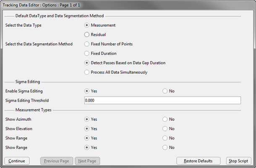Set Show Azimuth to Yes
This screenshot has width=256, height=168.
coord(87,119)
